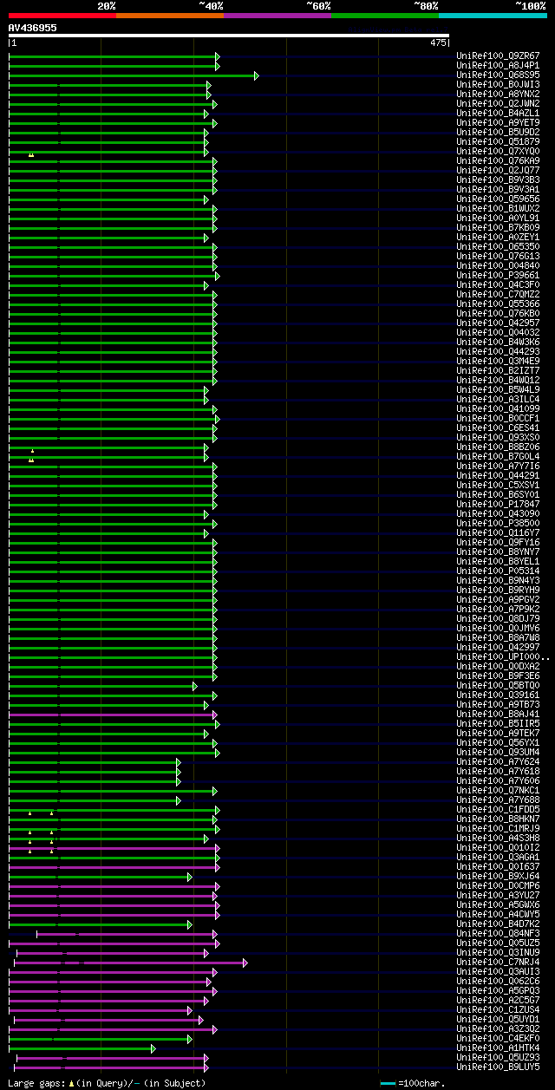Select hit label UniRef100_O65350
This screenshot has width=555, height=1090.
click(498, 246)
